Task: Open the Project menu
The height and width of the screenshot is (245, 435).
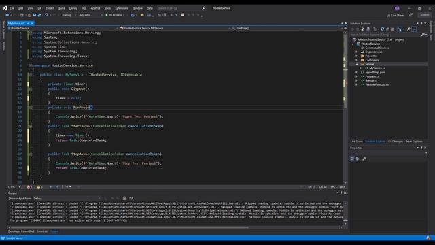Action: 50,8
